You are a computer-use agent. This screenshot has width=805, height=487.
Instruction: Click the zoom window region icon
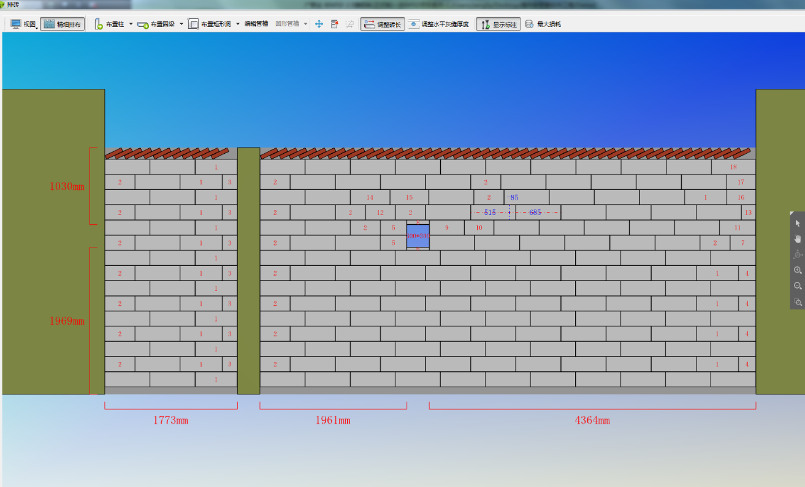coord(798,302)
